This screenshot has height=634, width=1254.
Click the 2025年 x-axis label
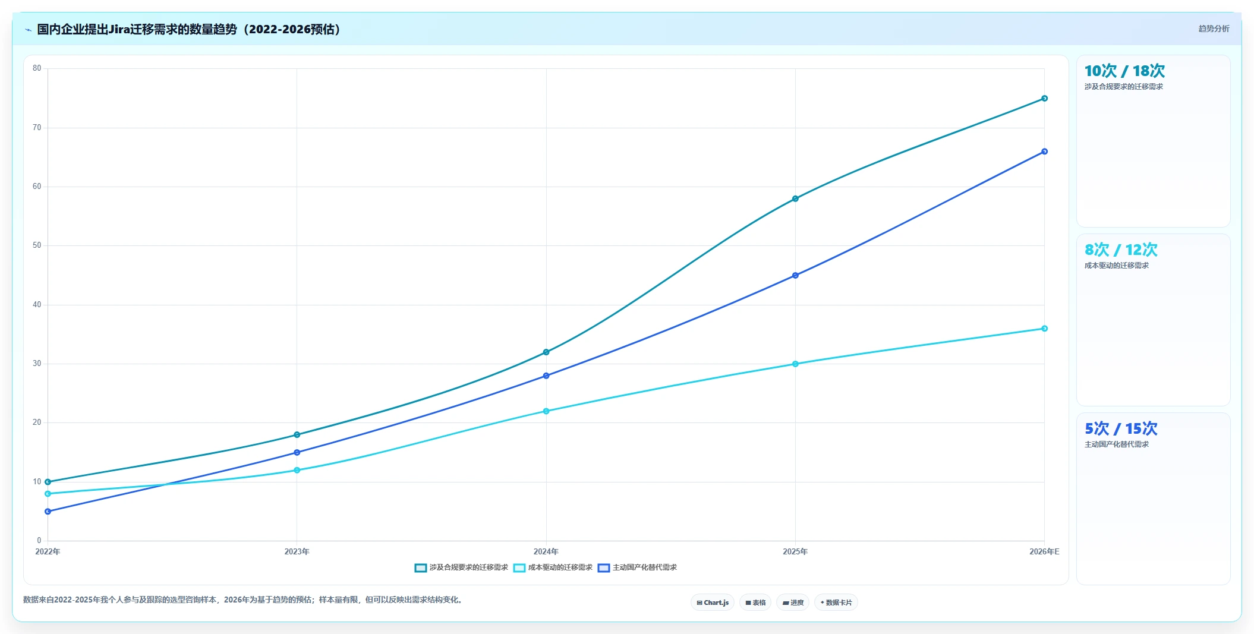tap(795, 552)
